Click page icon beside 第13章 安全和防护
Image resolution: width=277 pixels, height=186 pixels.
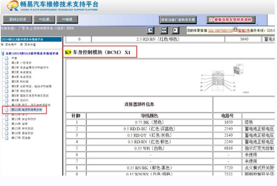[7, 119]
